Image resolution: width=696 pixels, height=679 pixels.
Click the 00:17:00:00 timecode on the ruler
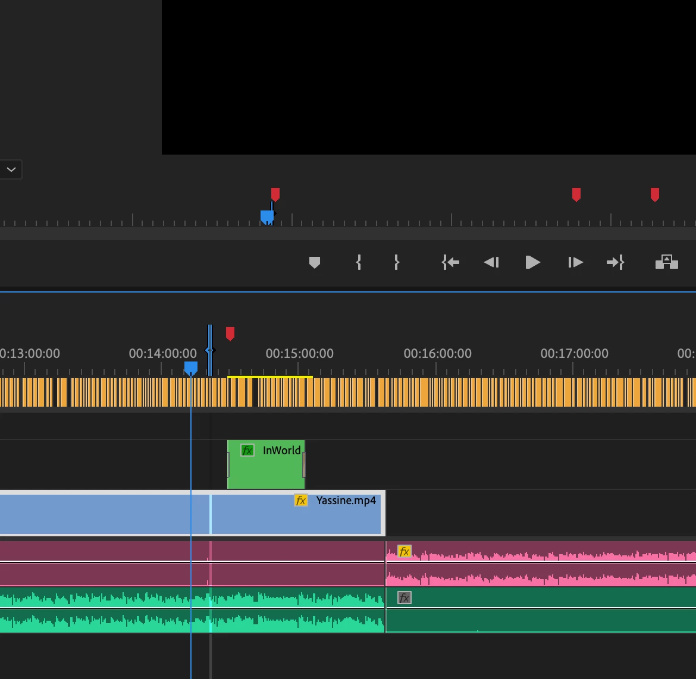[575, 354]
